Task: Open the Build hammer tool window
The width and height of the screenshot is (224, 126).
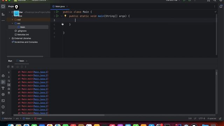Action: pyautogui.click(x=3, y=88)
